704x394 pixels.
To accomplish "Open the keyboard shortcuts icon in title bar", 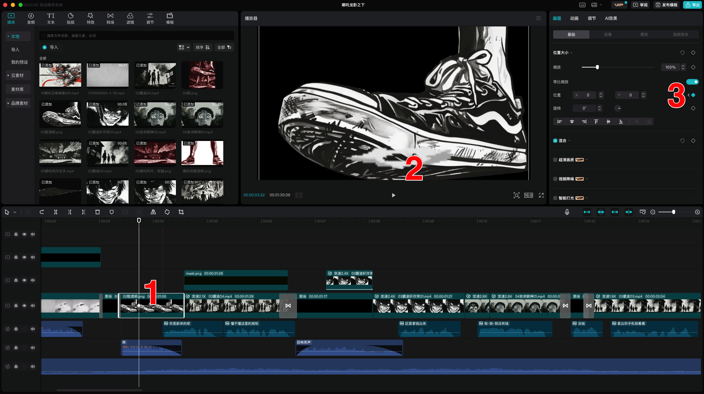I will [x=582, y=5].
